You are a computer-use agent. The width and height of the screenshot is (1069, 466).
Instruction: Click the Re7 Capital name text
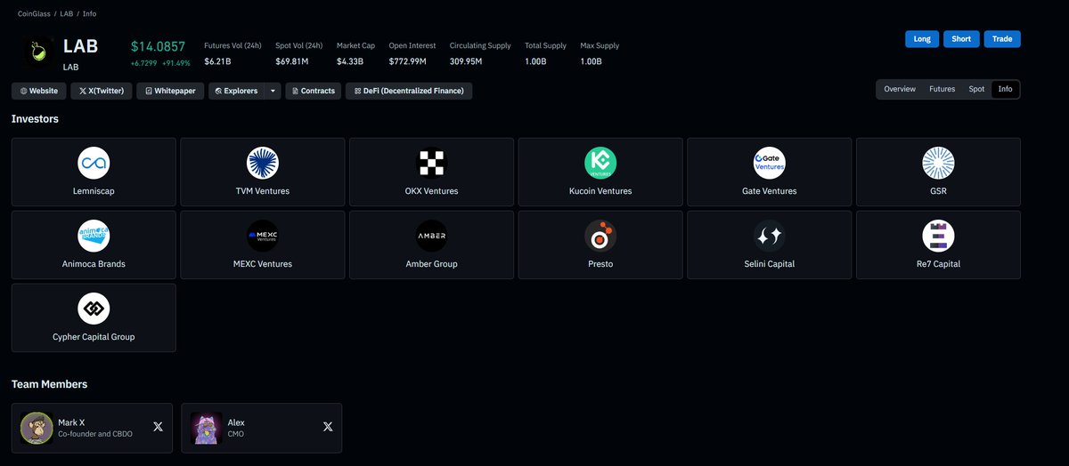[x=938, y=264]
